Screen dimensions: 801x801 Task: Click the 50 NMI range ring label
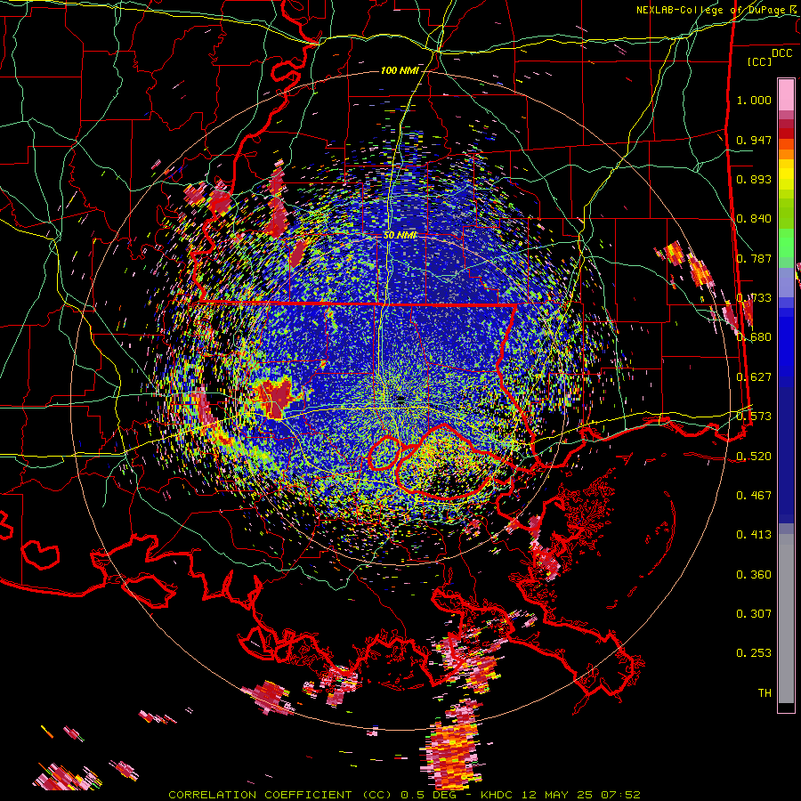click(x=400, y=235)
